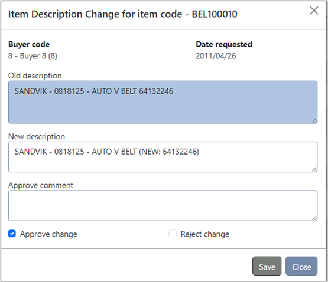Viewport: 328px width, 282px height.
Task: Dismiss the dialog with the X icon
Action: point(314,11)
